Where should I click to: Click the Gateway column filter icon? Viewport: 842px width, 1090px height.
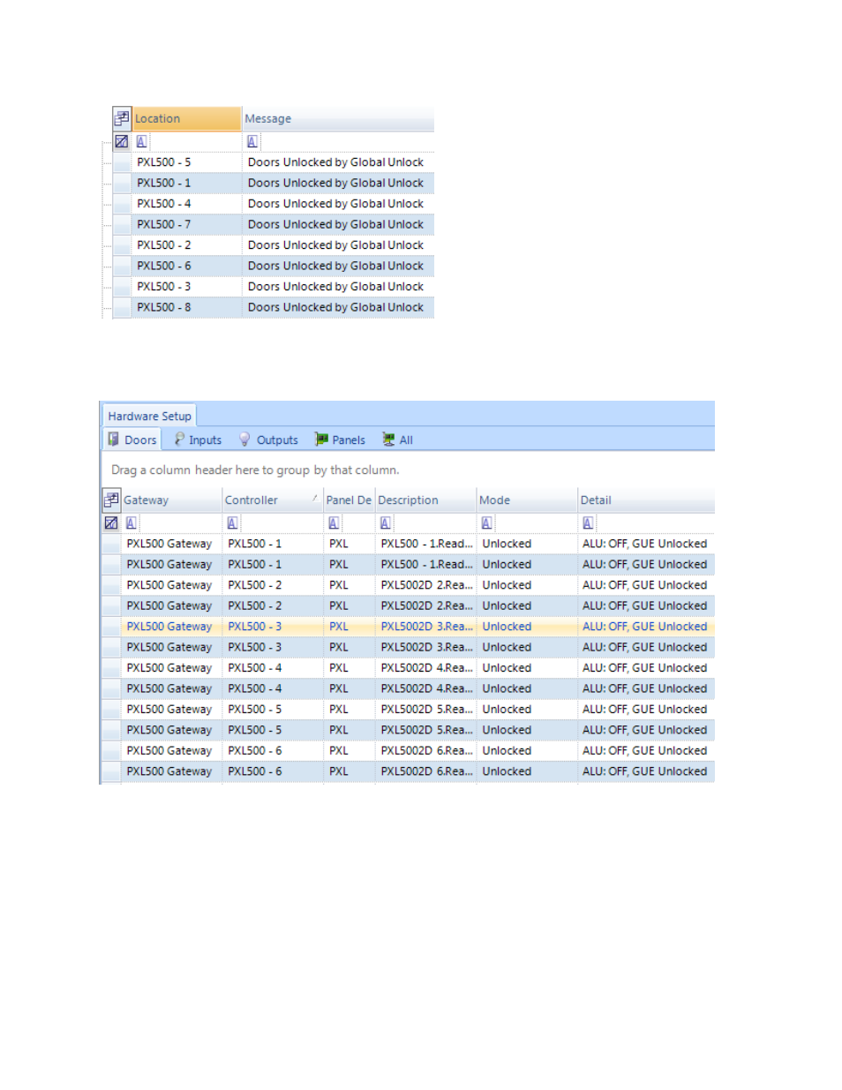click(x=131, y=522)
